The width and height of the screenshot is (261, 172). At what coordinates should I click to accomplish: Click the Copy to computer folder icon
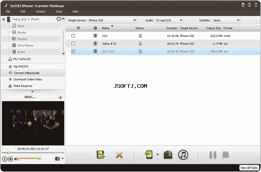point(168,155)
